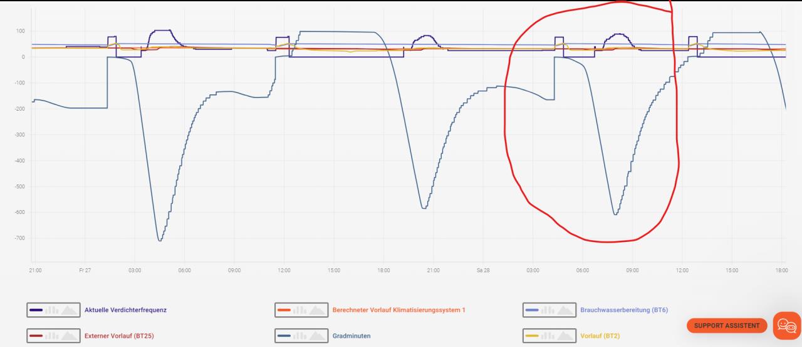802x347 pixels.
Task: Select bar chart style for Externer Vorlauf (BT25)
Action: [x=52, y=336]
